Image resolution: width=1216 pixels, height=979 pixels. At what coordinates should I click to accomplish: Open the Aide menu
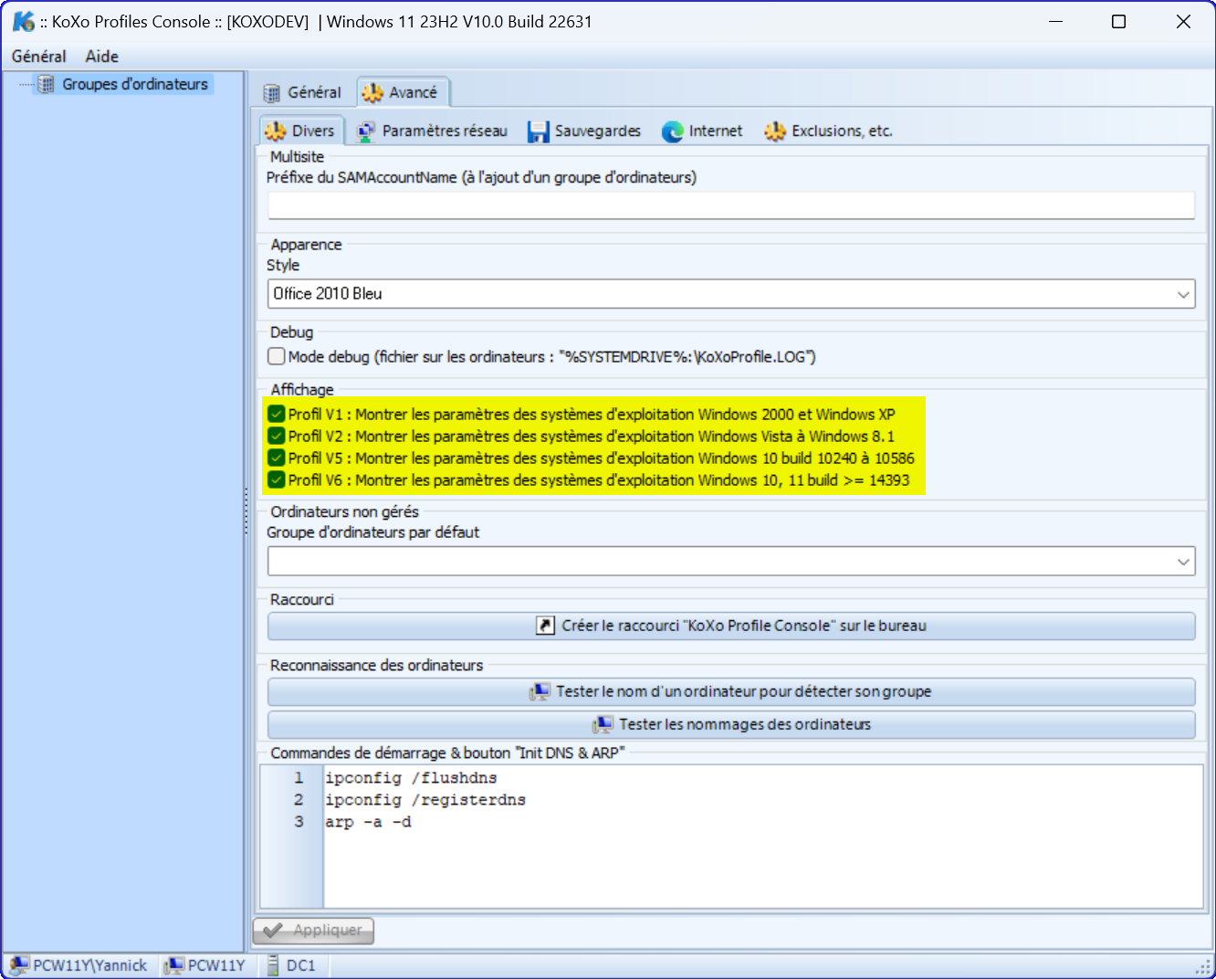(102, 57)
